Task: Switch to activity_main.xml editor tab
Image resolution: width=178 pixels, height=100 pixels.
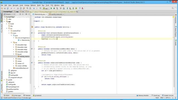Action: 56,14
